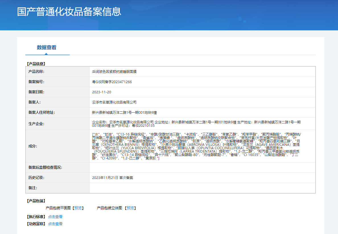Click the 备案人 label cell

point(57,102)
